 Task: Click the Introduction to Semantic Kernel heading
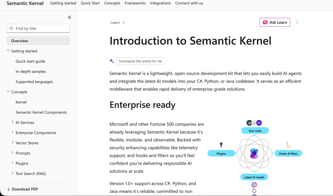190,41
